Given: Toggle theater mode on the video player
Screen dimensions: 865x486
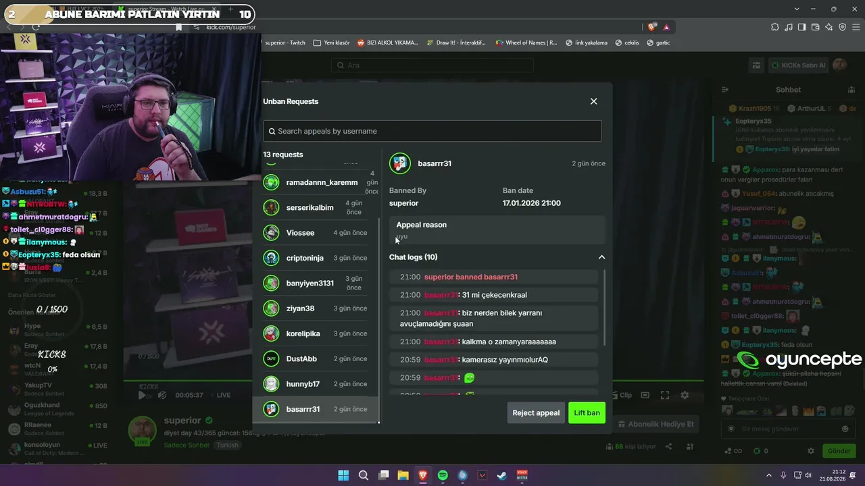Looking at the screenshot, I should click(x=645, y=396).
